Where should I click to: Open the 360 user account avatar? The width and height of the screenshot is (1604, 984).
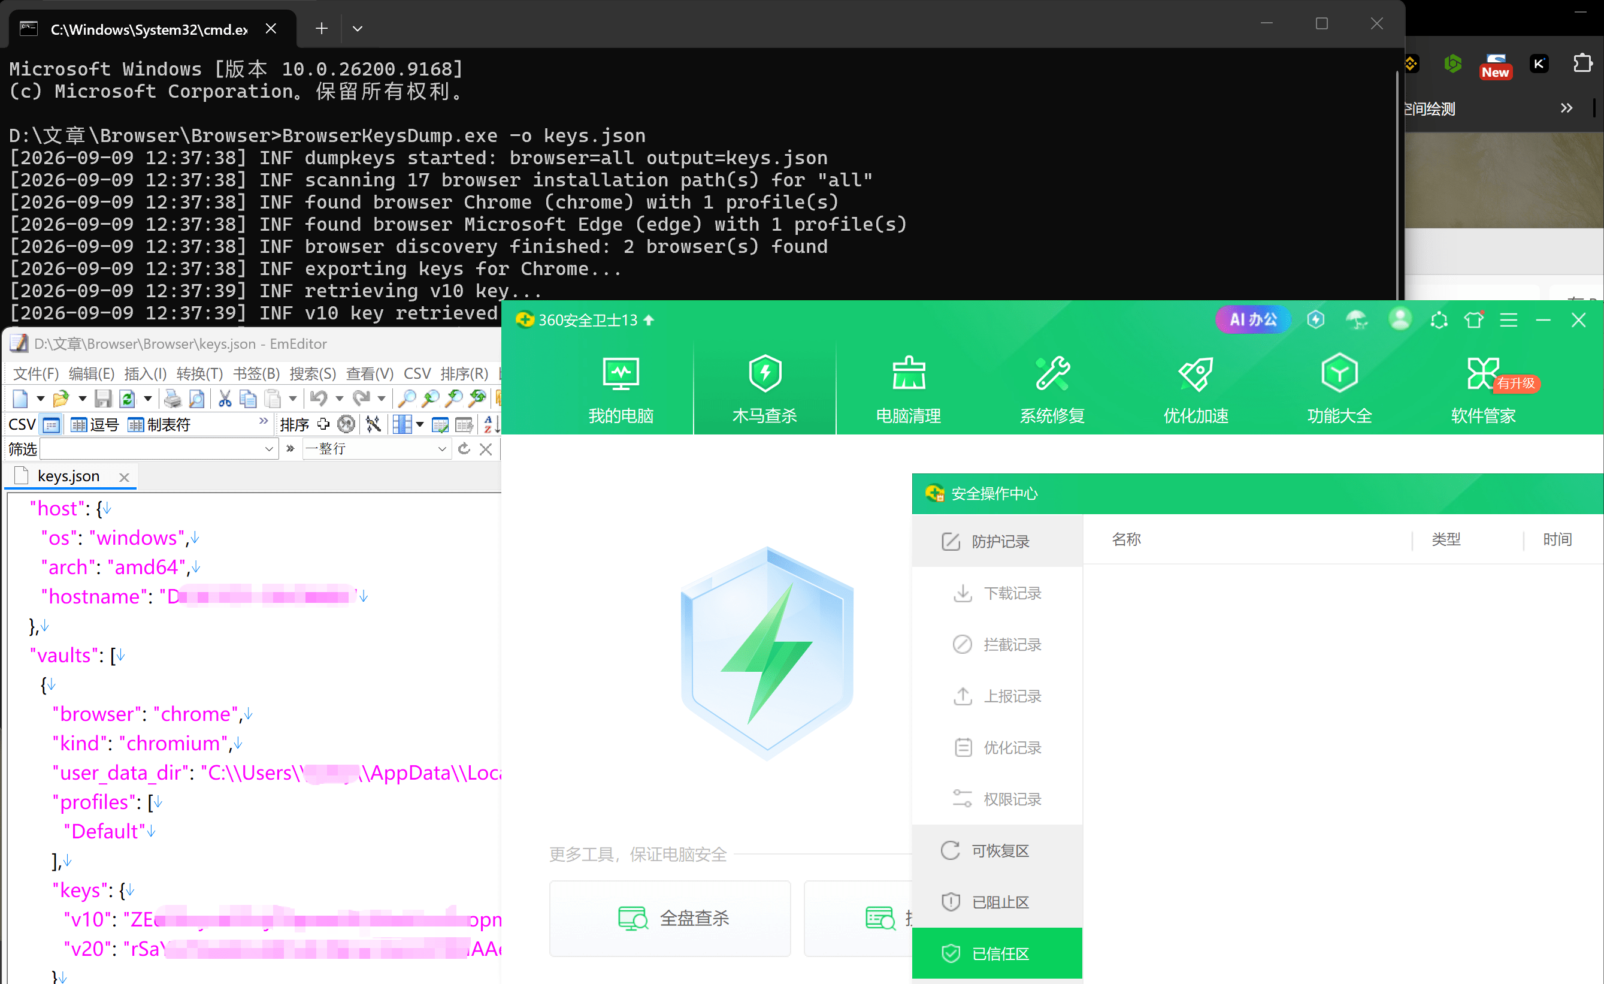coord(1400,319)
